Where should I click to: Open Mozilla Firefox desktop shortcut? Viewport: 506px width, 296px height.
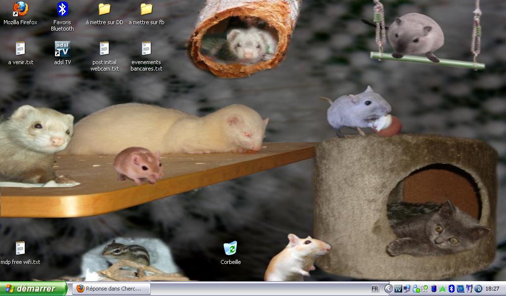(x=20, y=9)
